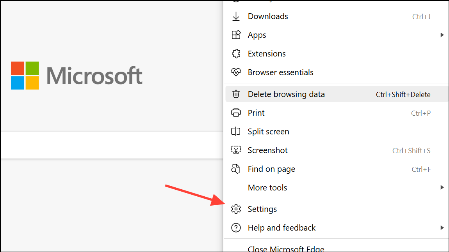The height and width of the screenshot is (252, 449).
Task: Select the Split screen icon
Action: [236, 132]
